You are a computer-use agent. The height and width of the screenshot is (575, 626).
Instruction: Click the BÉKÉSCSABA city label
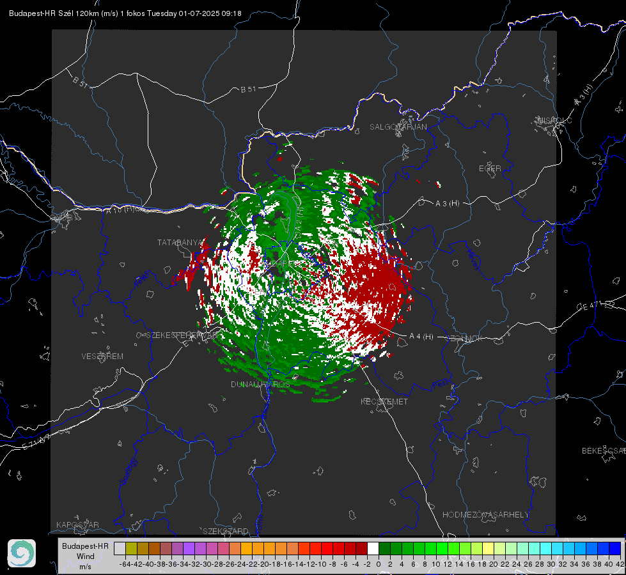click(x=604, y=450)
